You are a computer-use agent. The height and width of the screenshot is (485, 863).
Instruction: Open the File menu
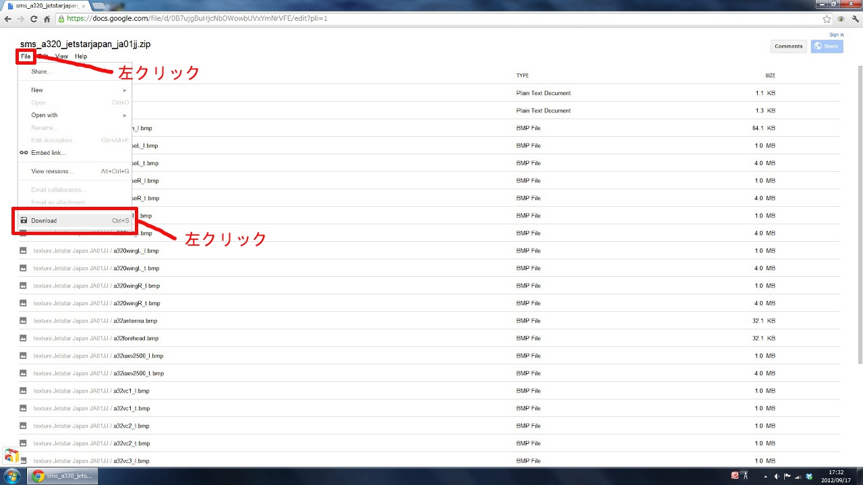[26, 57]
